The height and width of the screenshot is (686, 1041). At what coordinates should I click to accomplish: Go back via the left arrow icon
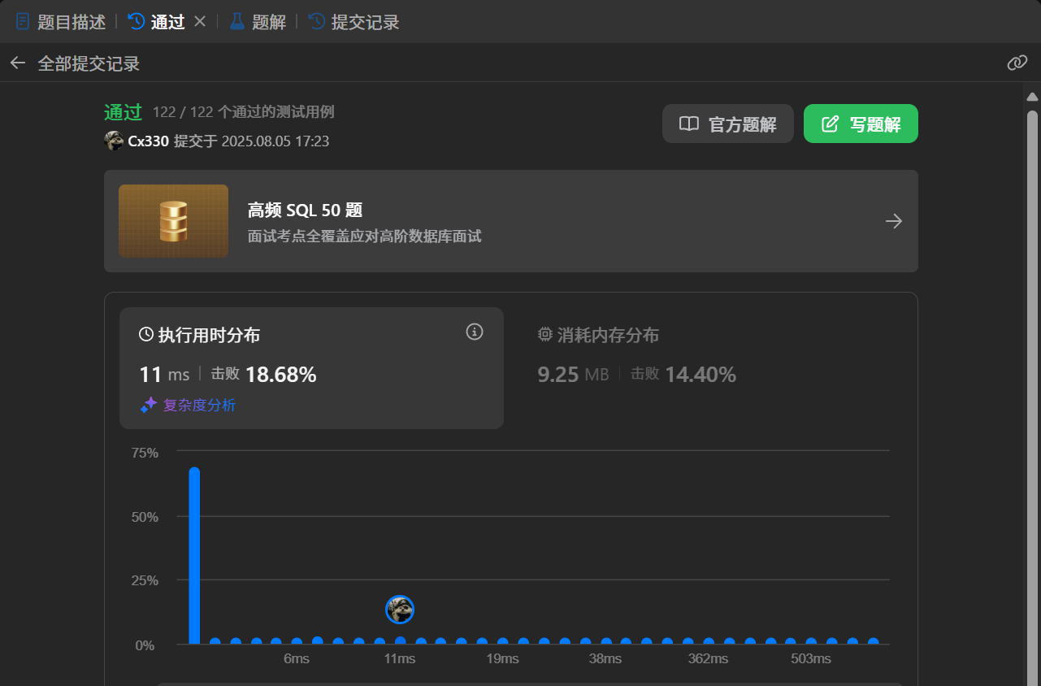(x=18, y=63)
